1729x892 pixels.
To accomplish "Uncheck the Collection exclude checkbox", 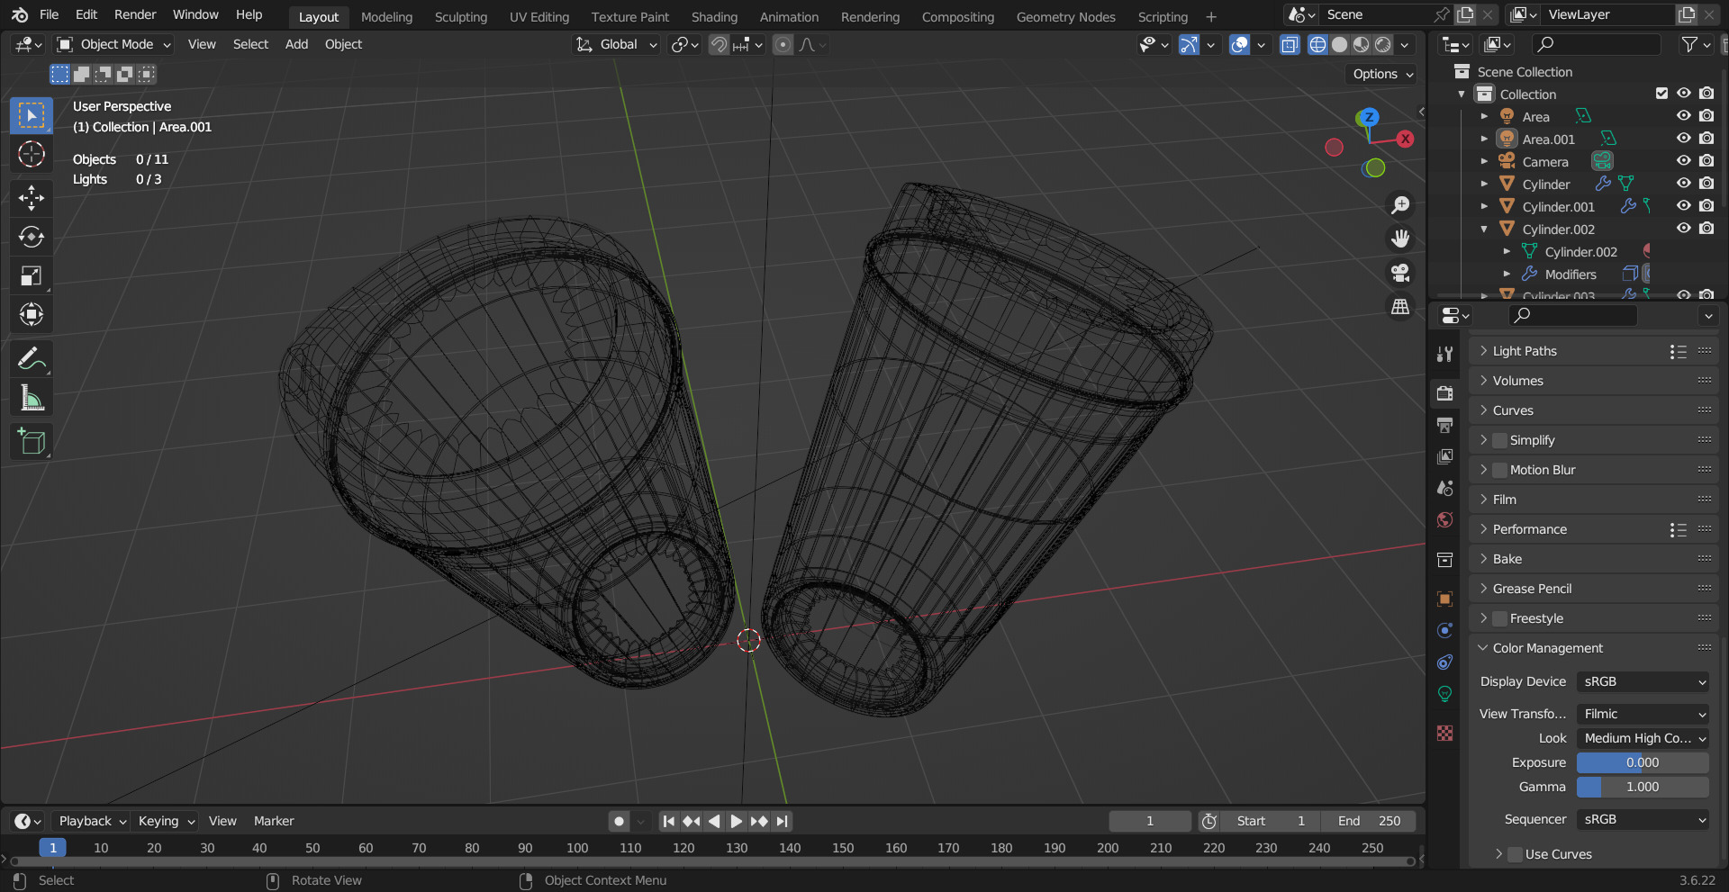I will pyautogui.click(x=1661, y=94).
